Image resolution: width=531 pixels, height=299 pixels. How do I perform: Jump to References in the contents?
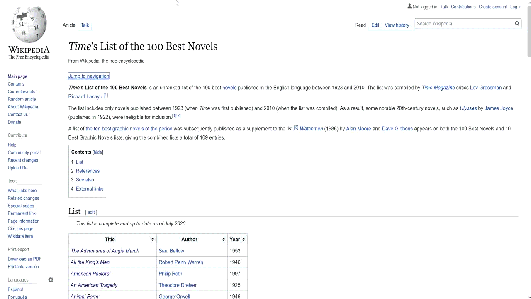tap(88, 171)
